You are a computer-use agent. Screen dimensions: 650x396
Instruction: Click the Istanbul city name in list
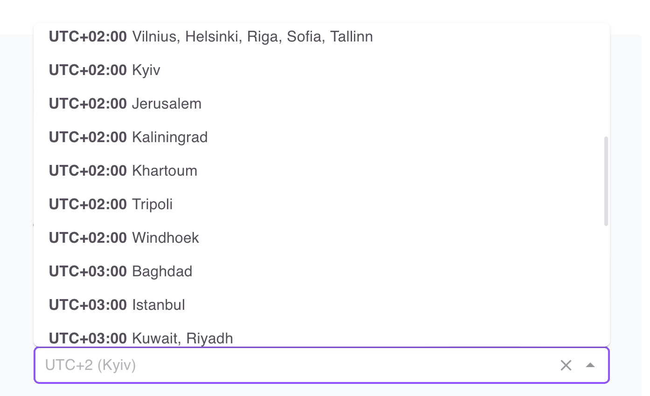pos(159,305)
